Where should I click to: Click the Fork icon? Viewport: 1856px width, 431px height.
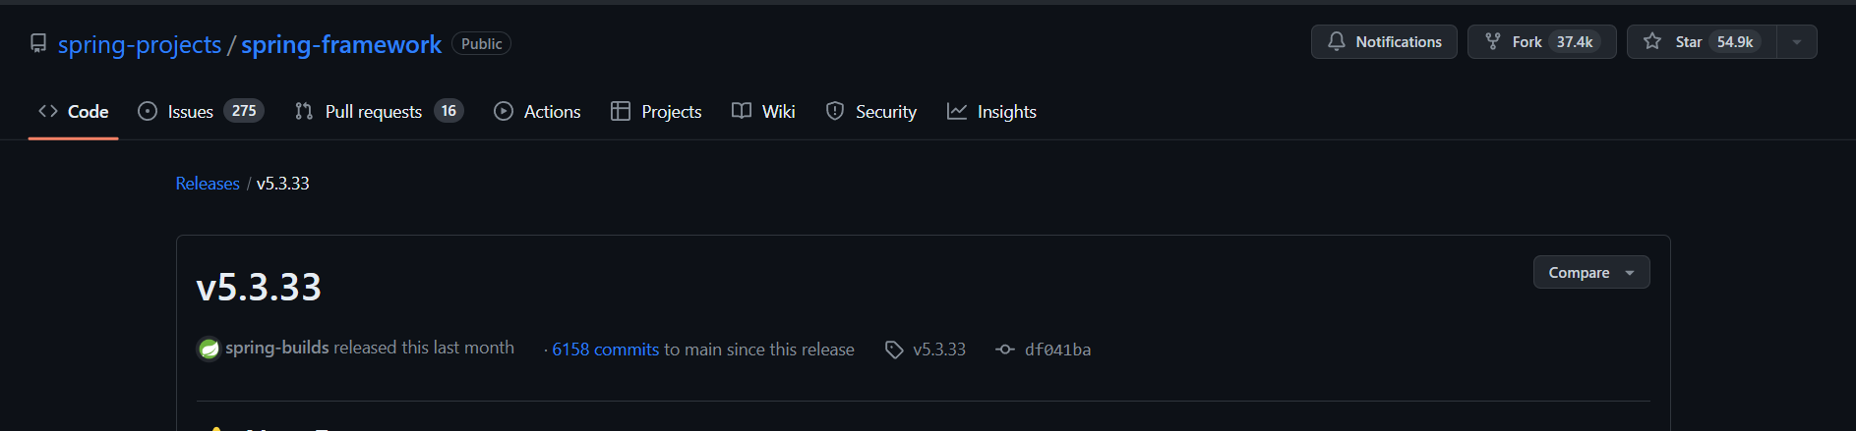(x=1492, y=42)
